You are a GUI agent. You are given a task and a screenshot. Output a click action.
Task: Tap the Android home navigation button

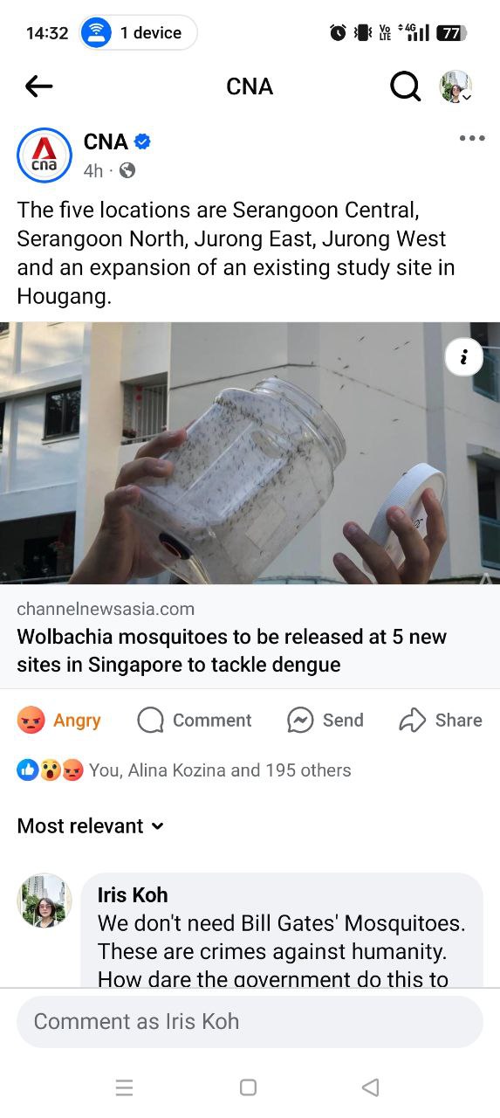pyautogui.click(x=248, y=1087)
